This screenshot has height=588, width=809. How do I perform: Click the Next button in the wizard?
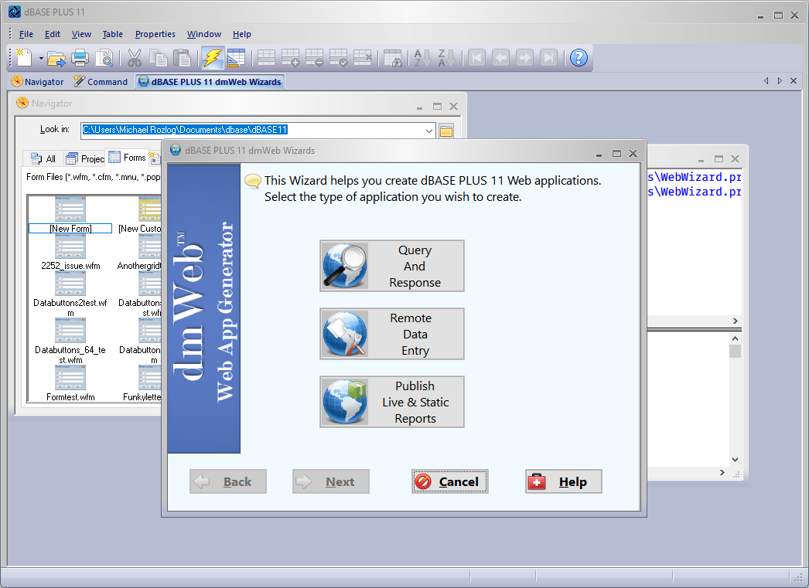click(x=331, y=482)
